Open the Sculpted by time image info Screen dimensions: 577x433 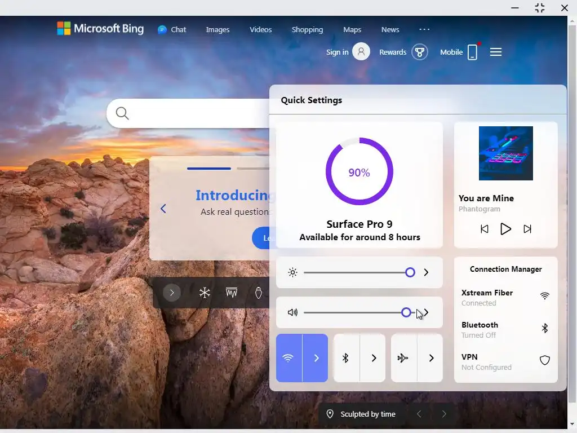[x=367, y=414]
